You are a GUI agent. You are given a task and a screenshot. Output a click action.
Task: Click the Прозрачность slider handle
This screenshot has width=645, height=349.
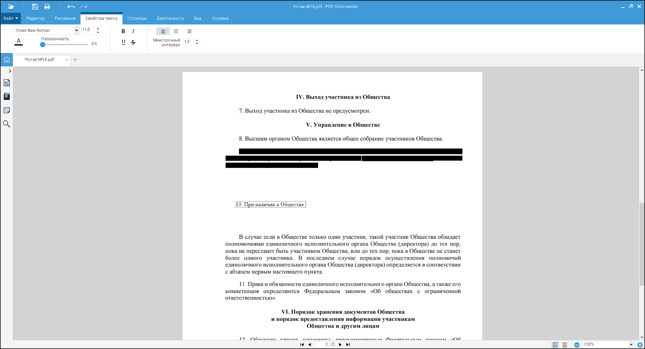pyautogui.click(x=43, y=44)
